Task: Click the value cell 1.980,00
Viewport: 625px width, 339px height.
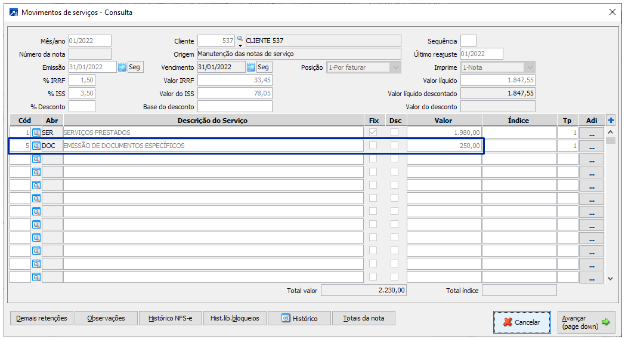Action: 444,132
